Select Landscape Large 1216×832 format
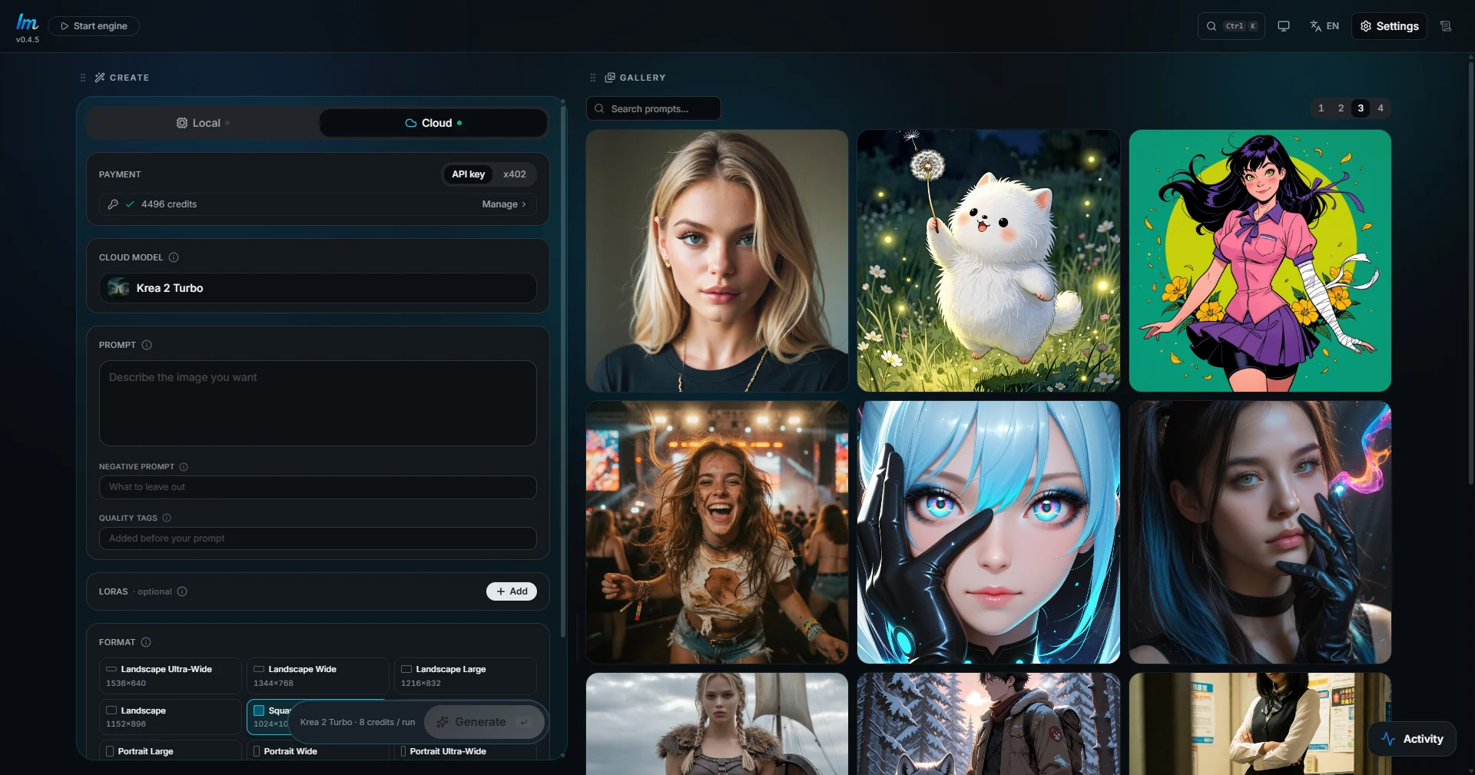1475x775 pixels. (x=465, y=676)
